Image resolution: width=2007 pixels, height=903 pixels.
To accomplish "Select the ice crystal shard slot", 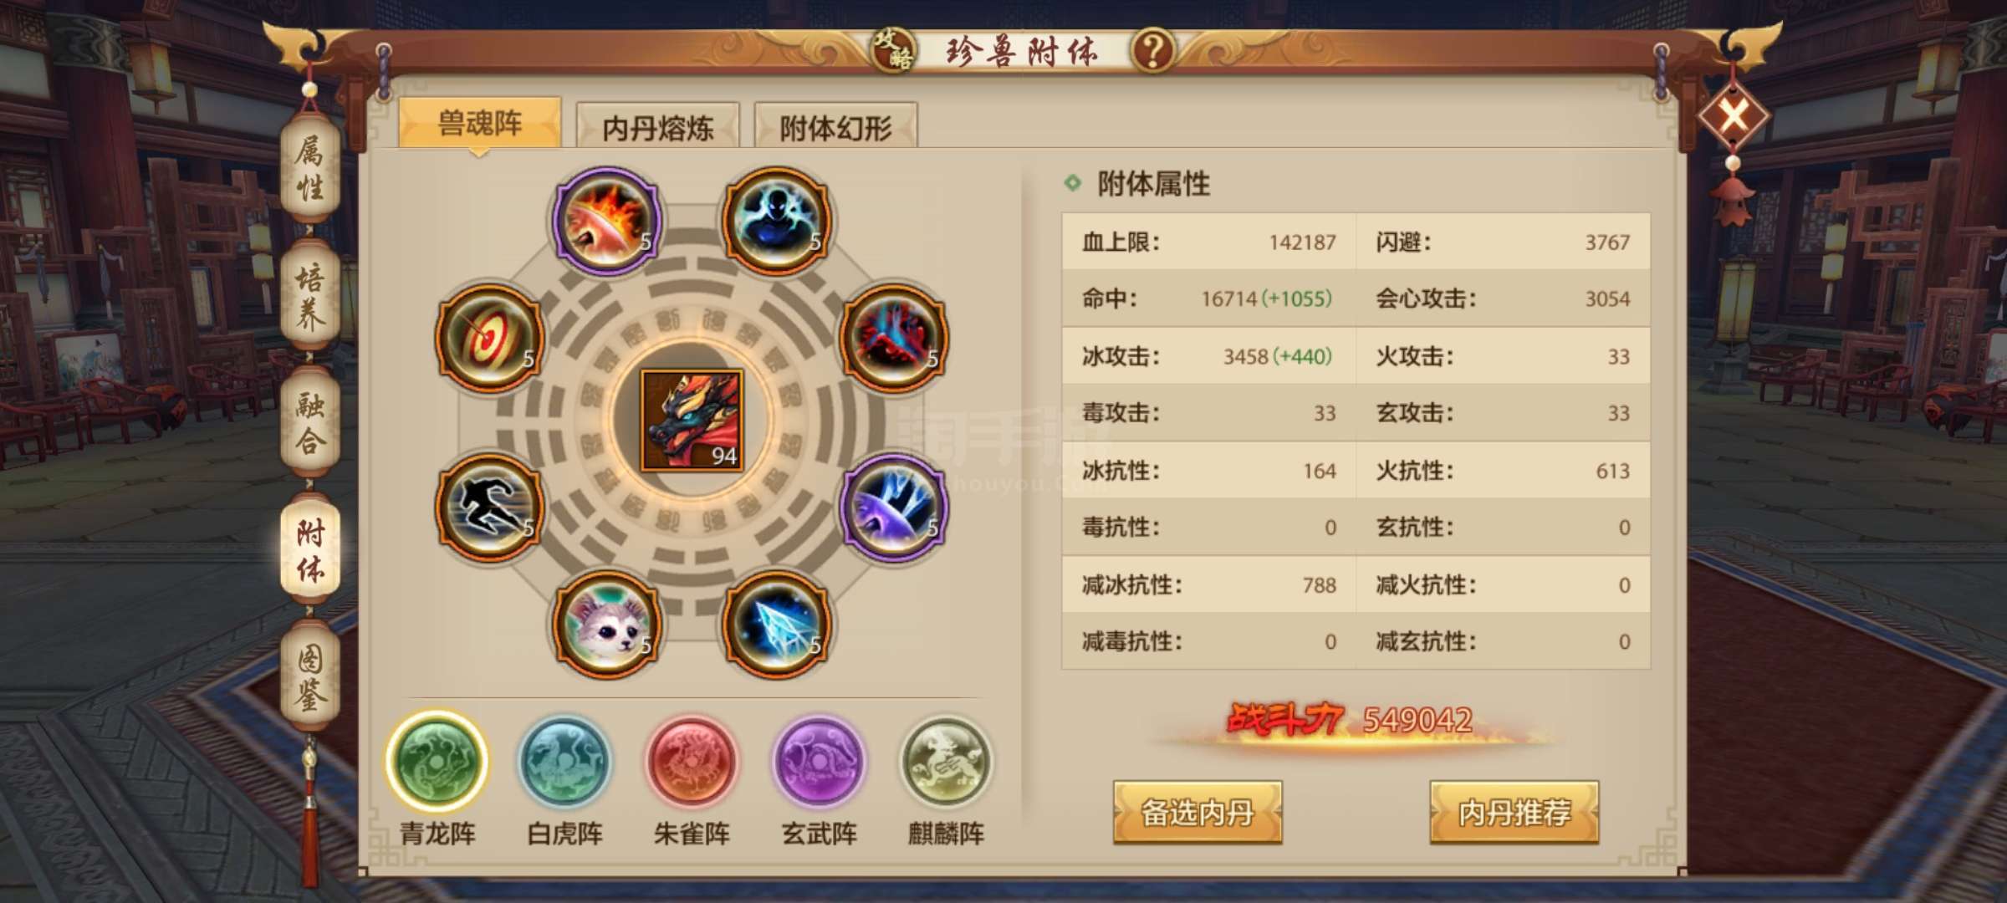I will pyautogui.click(x=776, y=625).
